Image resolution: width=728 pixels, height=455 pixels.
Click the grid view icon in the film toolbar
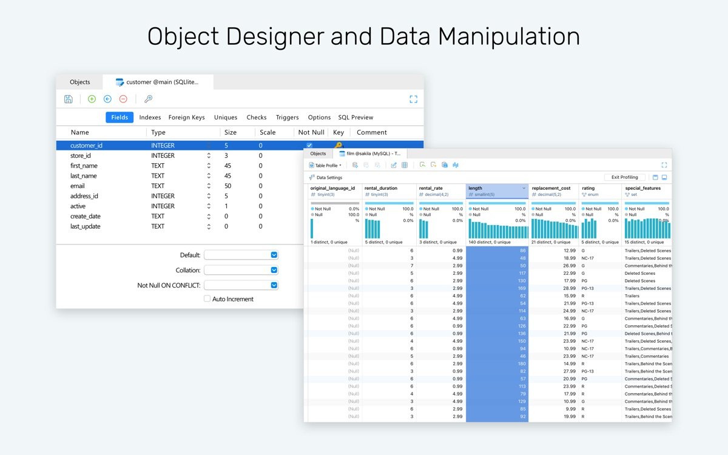pyautogui.click(x=405, y=165)
